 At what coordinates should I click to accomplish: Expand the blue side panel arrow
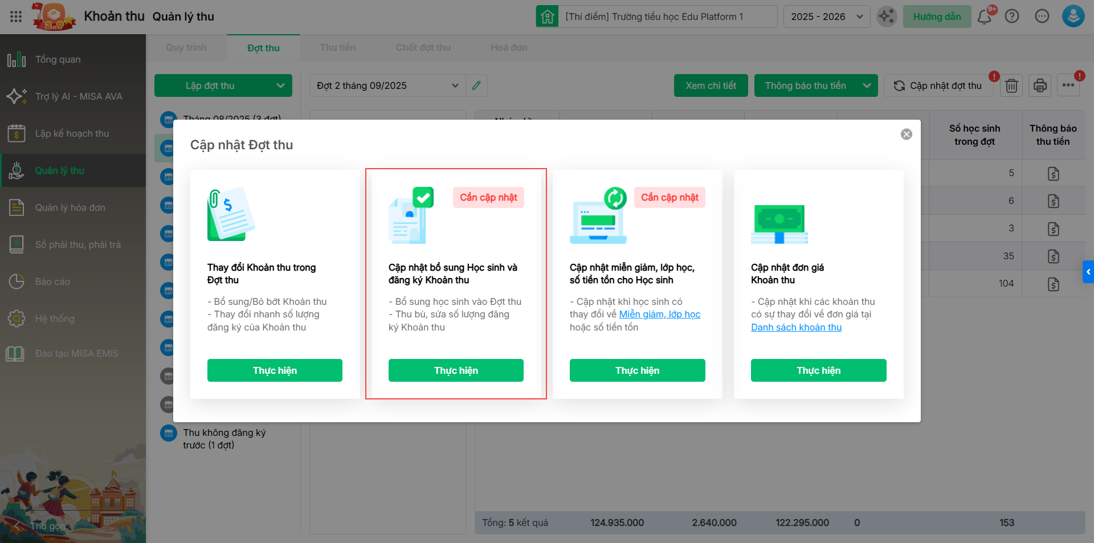coord(1088,272)
